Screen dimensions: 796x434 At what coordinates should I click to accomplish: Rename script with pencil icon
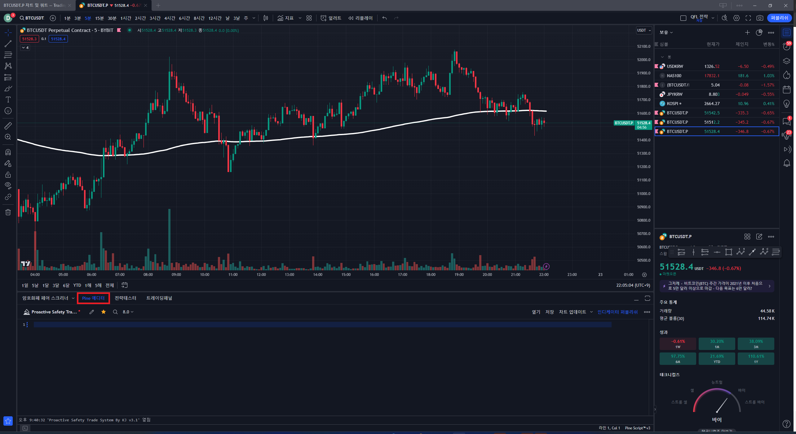[x=91, y=312]
